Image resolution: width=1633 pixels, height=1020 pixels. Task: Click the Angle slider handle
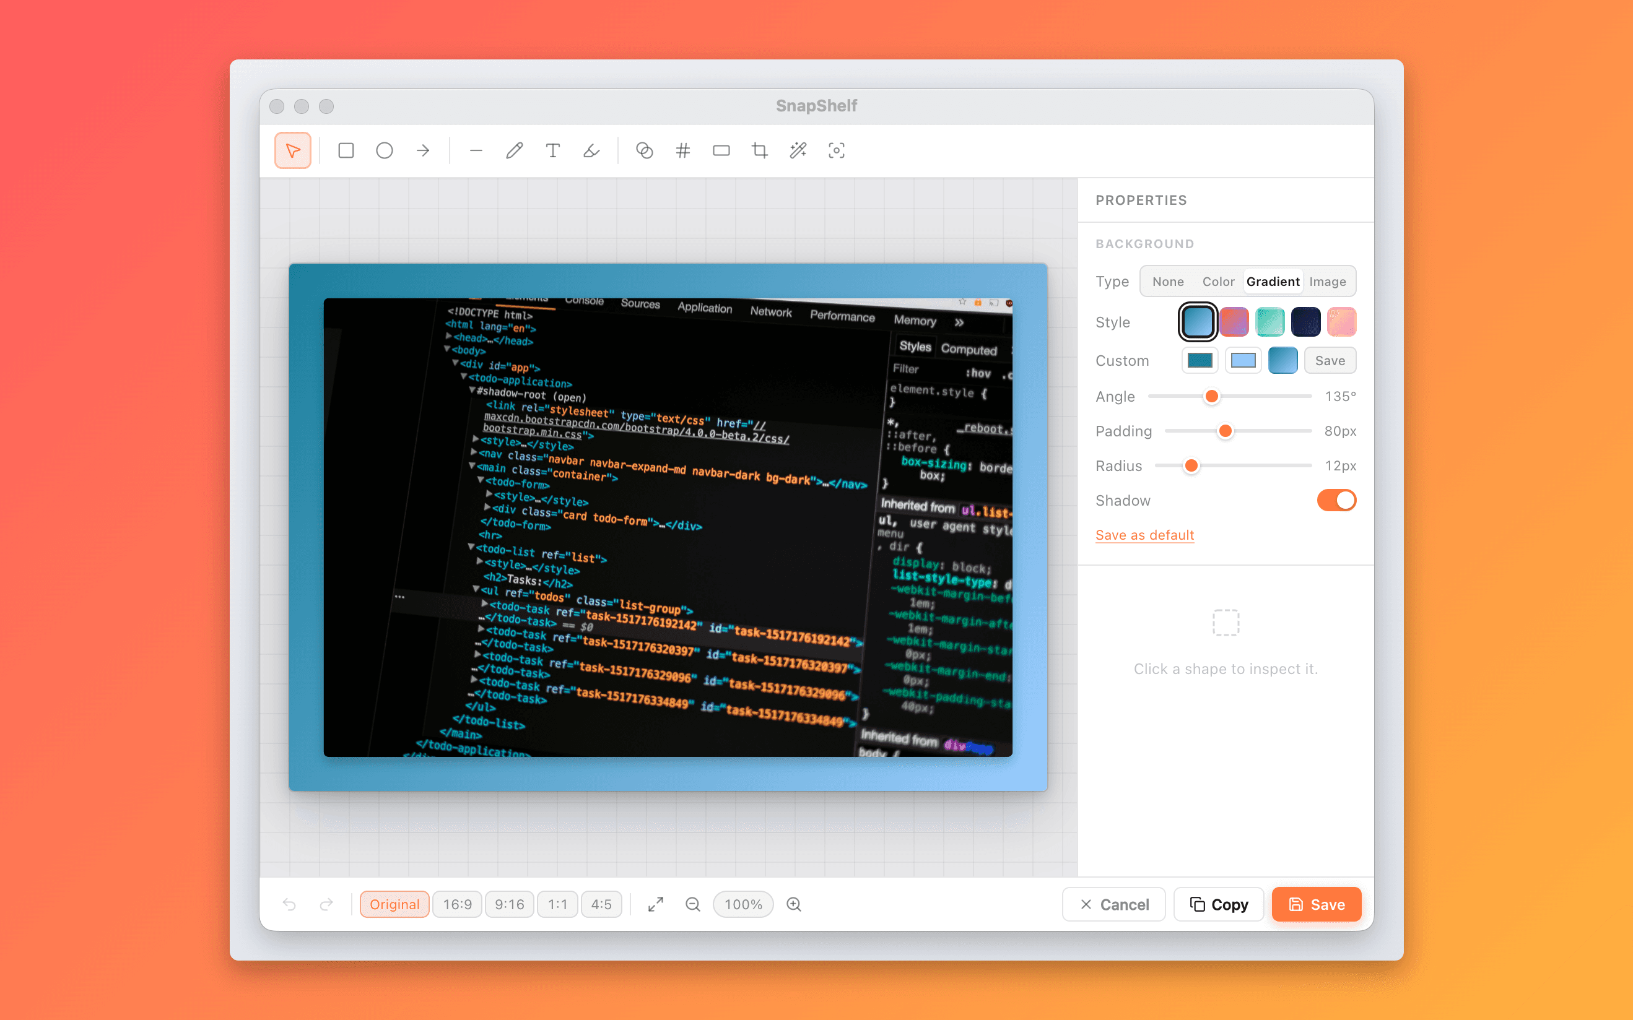(x=1212, y=396)
